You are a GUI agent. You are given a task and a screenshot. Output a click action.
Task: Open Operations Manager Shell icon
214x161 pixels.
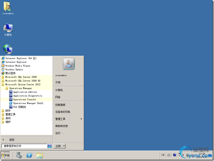(x=11, y=103)
